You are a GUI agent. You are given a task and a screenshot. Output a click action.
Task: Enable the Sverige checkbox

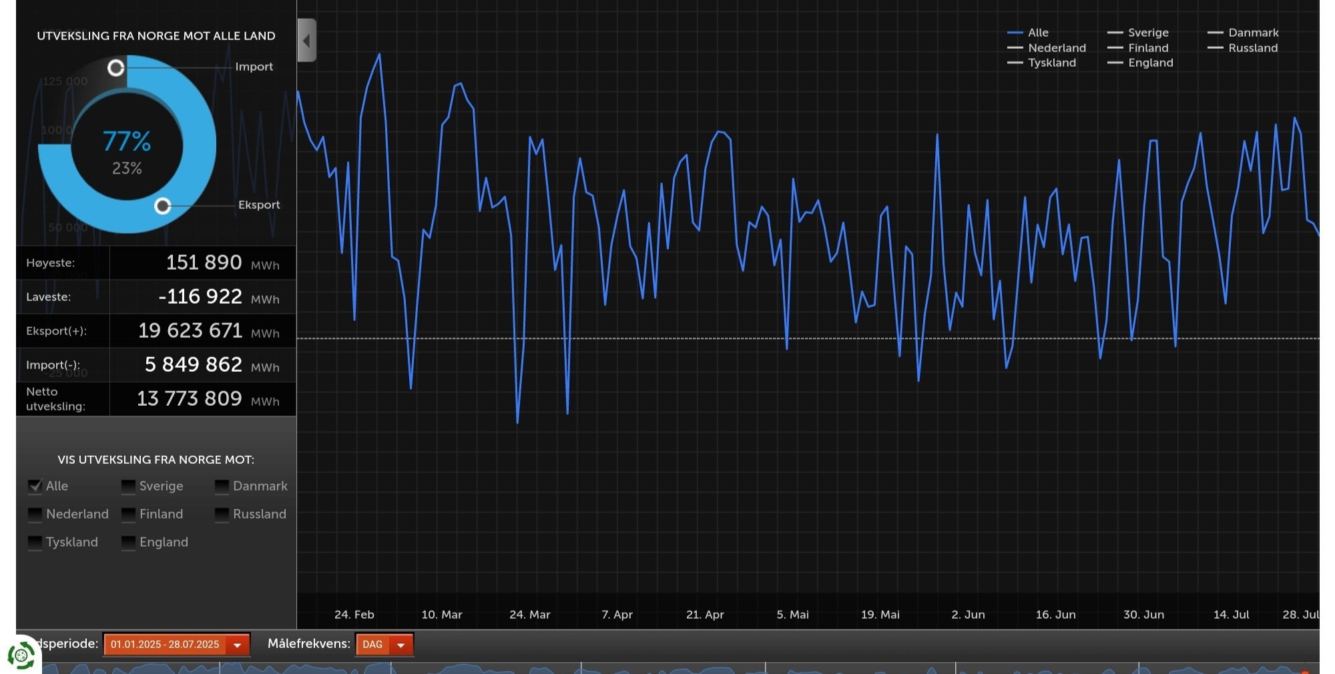pos(128,486)
